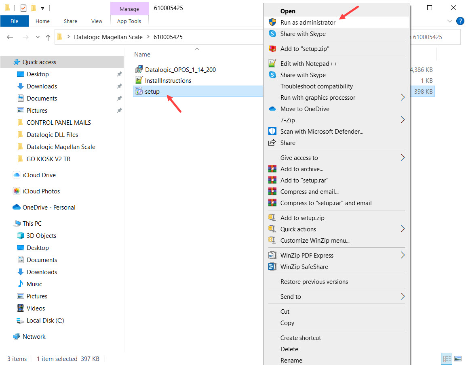Screen dimensions: 466x365
Task: Collapse the ribbon with the chevron
Action: pos(450,21)
